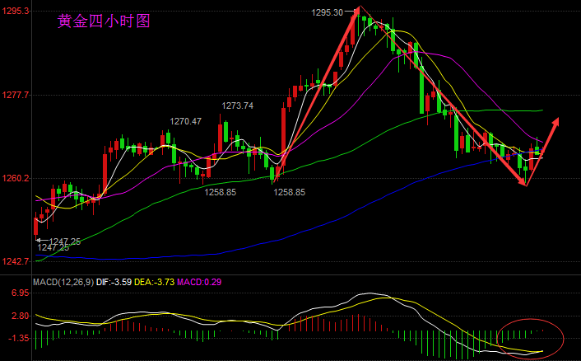Screen dimensions: 581x361
Task: Click the chart title 黄金四小时图
Action: [x=104, y=21]
